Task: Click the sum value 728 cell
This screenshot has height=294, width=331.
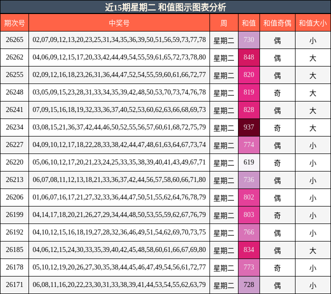Action: [249, 285]
